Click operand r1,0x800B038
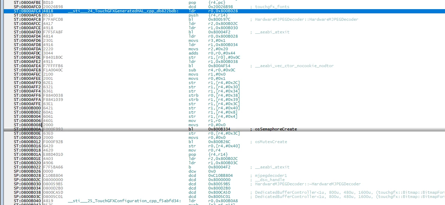This screenshot has height=205, width=445. (223, 62)
